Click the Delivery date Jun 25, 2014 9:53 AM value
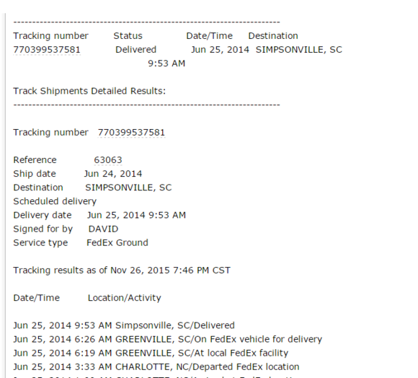Viewport: 418px width, 378px height. 136,215
